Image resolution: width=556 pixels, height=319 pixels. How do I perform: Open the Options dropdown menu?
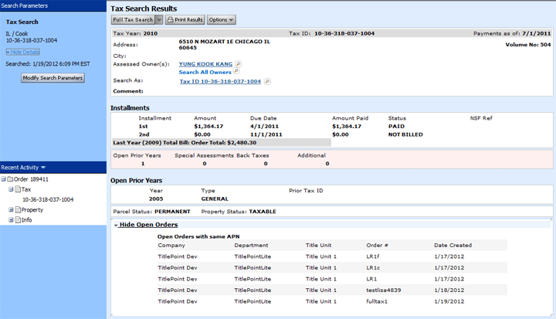[221, 19]
